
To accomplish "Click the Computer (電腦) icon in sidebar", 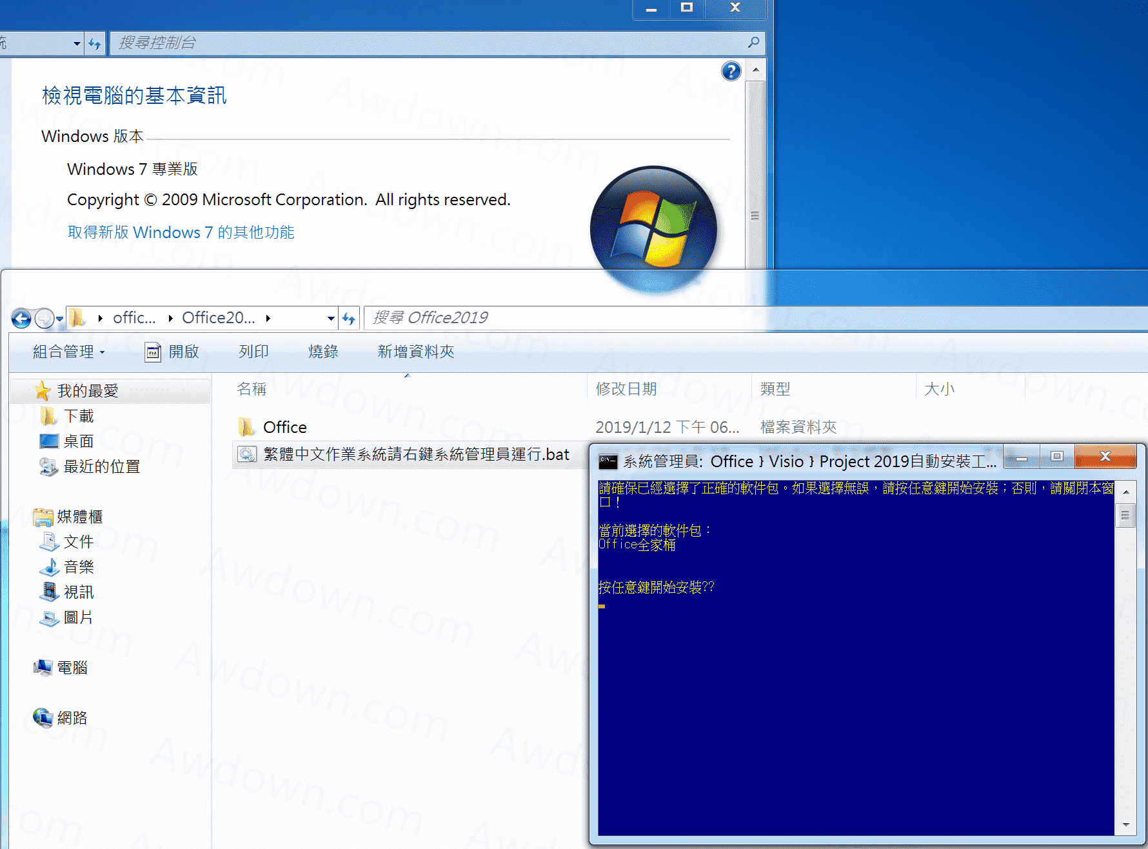I will (72, 668).
